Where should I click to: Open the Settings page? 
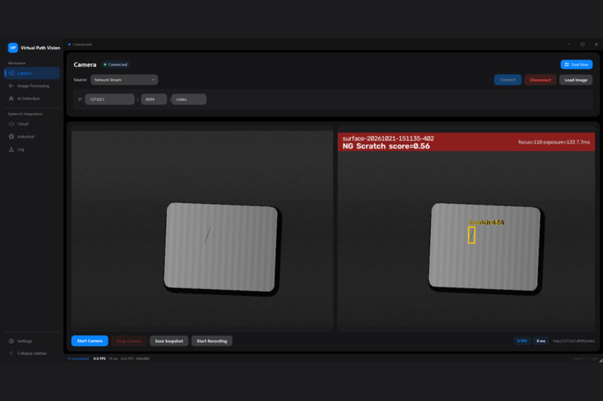(x=32, y=341)
